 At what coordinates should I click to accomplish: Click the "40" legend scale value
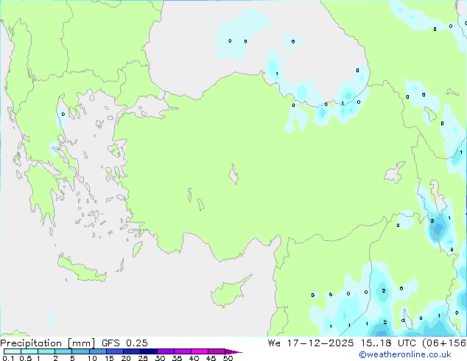194,358
